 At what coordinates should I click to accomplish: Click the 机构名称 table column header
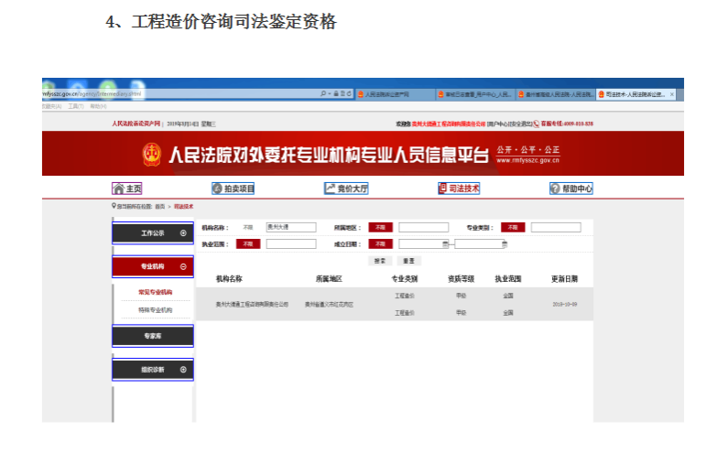[x=229, y=279]
